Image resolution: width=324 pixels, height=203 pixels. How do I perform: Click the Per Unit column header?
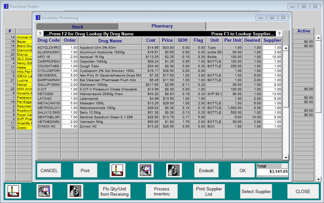point(233,40)
